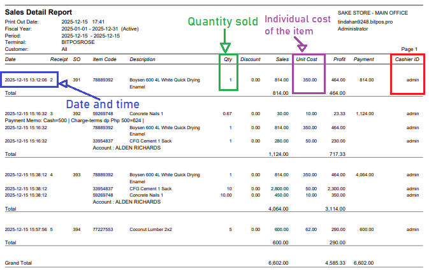Click the Cashier ID column header
This screenshot has height=273, width=429.
click(x=408, y=59)
